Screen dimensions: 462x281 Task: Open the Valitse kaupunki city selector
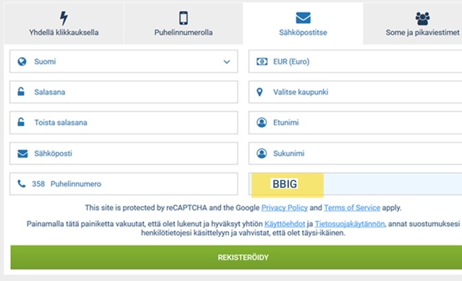355,92
